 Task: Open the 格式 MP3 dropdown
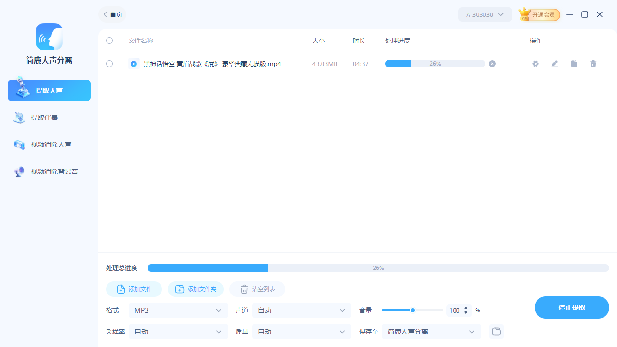click(178, 310)
